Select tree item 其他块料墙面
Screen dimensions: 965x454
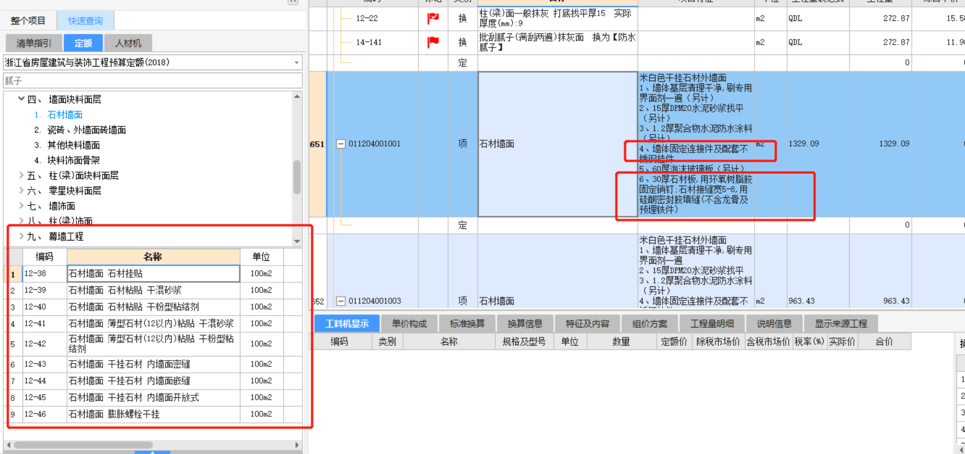(x=74, y=145)
